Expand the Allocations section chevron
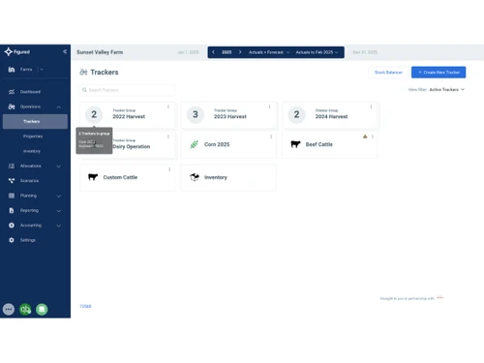 point(59,166)
